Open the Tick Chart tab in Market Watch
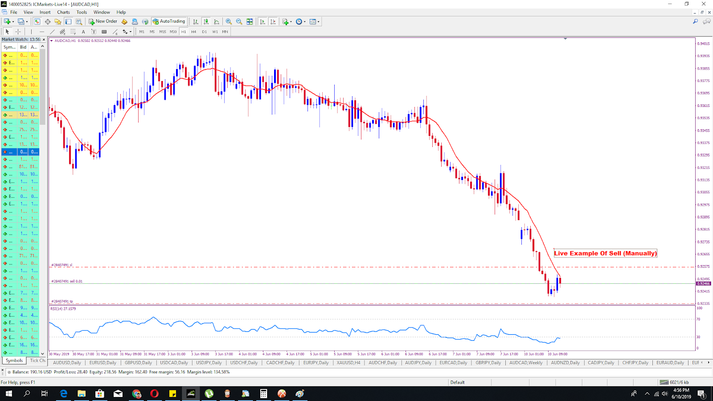Image resolution: width=713 pixels, height=401 pixels. point(37,360)
